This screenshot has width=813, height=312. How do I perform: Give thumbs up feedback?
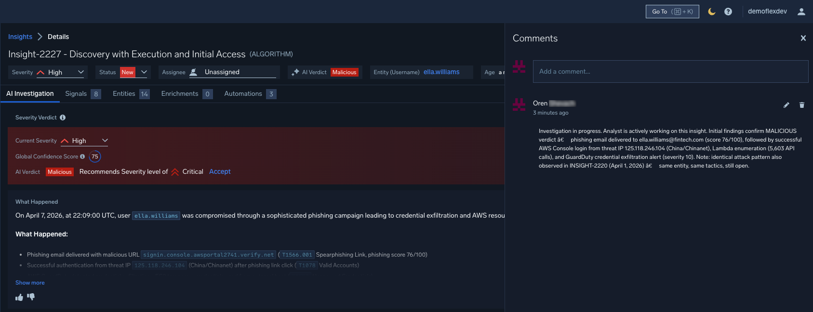19,298
